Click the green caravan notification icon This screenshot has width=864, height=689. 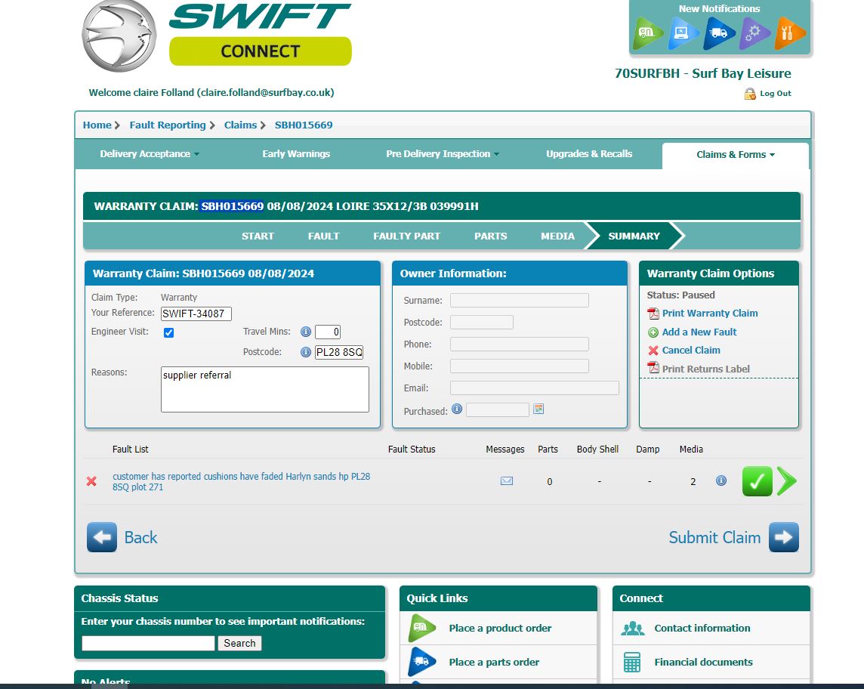coord(647,33)
